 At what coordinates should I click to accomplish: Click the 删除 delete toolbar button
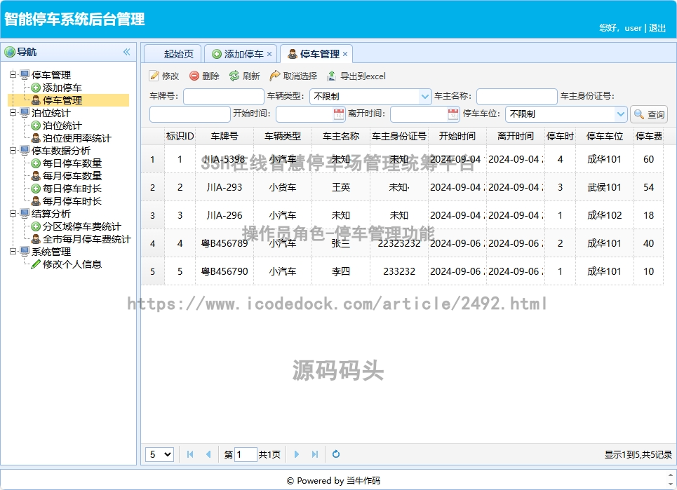click(x=205, y=76)
